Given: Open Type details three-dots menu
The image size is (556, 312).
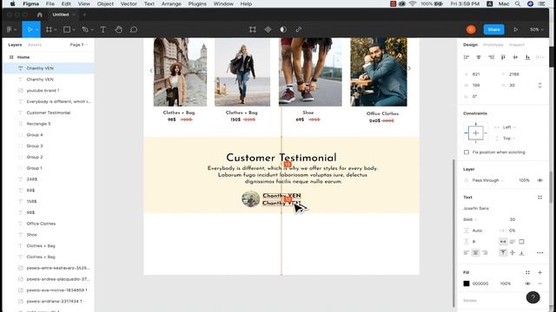Looking at the screenshot, I should pos(539,253).
